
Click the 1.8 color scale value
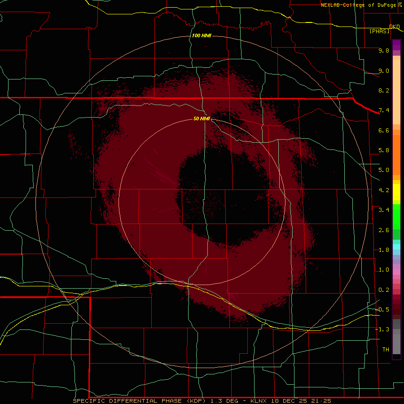(384, 250)
